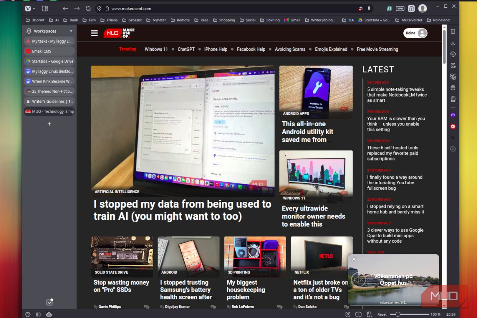The image size is (477, 318).
Task: Toggle the panel sidebar button in toolbar
Action: tap(45, 9)
